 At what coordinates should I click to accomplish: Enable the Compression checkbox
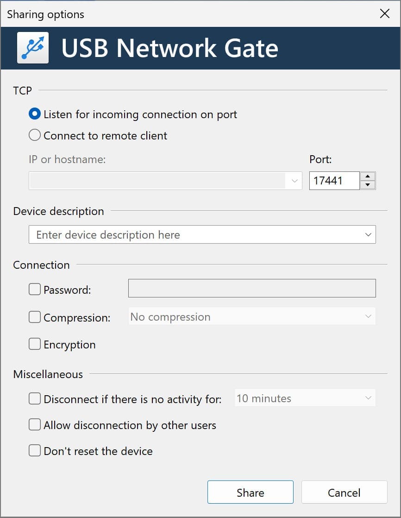coord(35,317)
